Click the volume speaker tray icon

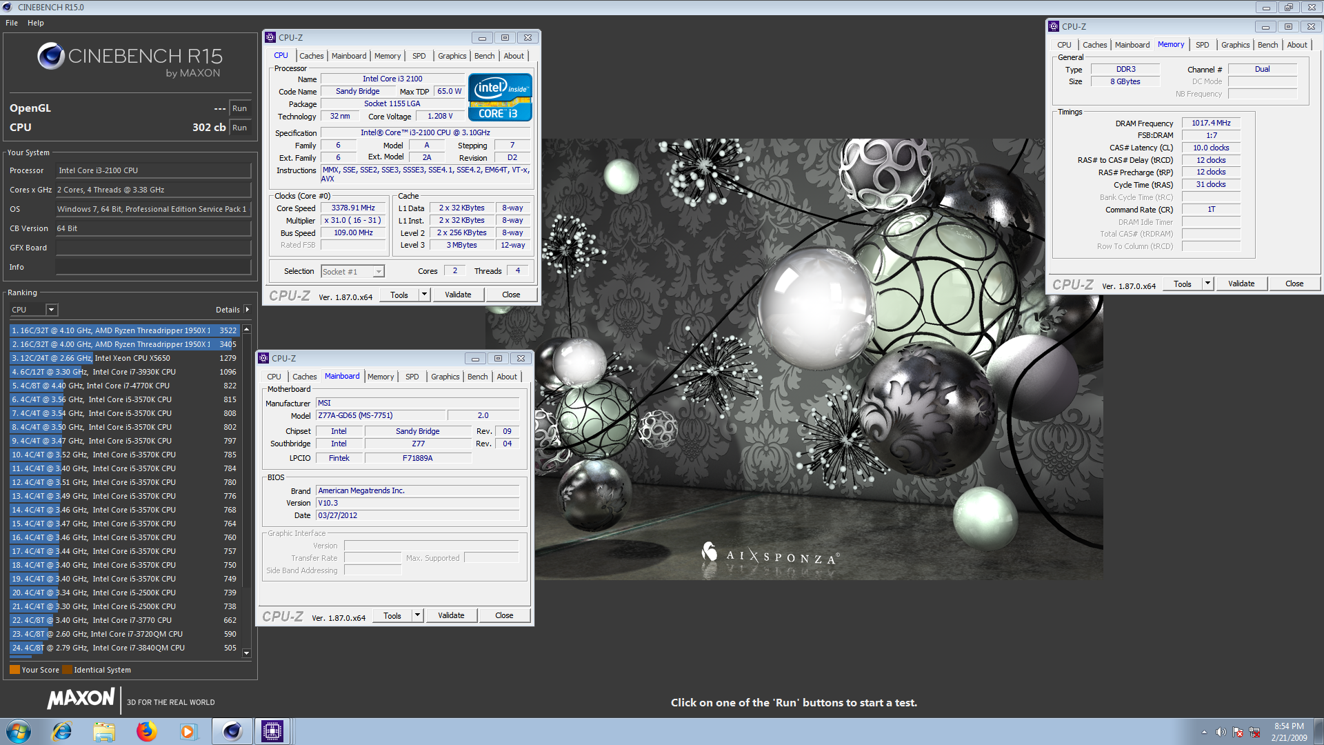(1221, 732)
